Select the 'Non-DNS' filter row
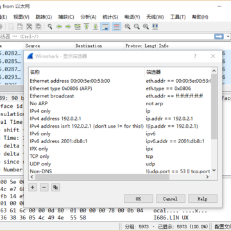Image resolution: width=231 pixels, height=231 pixels. coord(120,171)
